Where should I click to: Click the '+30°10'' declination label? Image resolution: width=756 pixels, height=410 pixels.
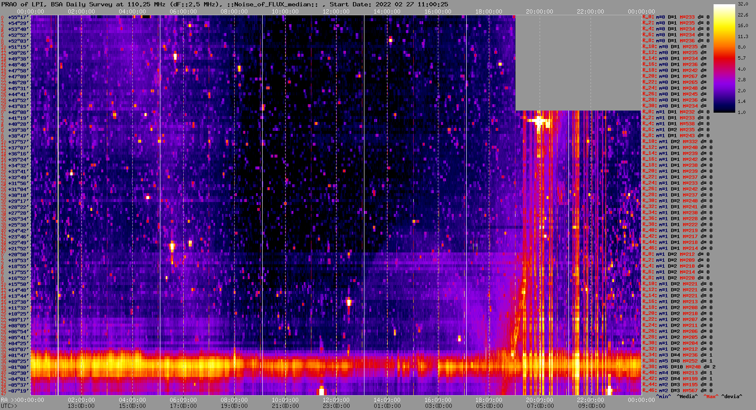(x=18, y=195)
